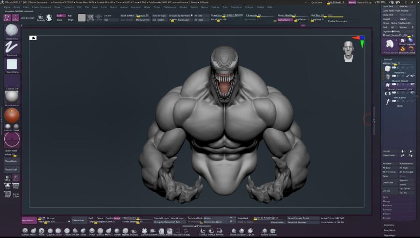Activate the Draw mode button
Image resolution: width=420 pixels, height=238 pixels.
click(15, 18)
